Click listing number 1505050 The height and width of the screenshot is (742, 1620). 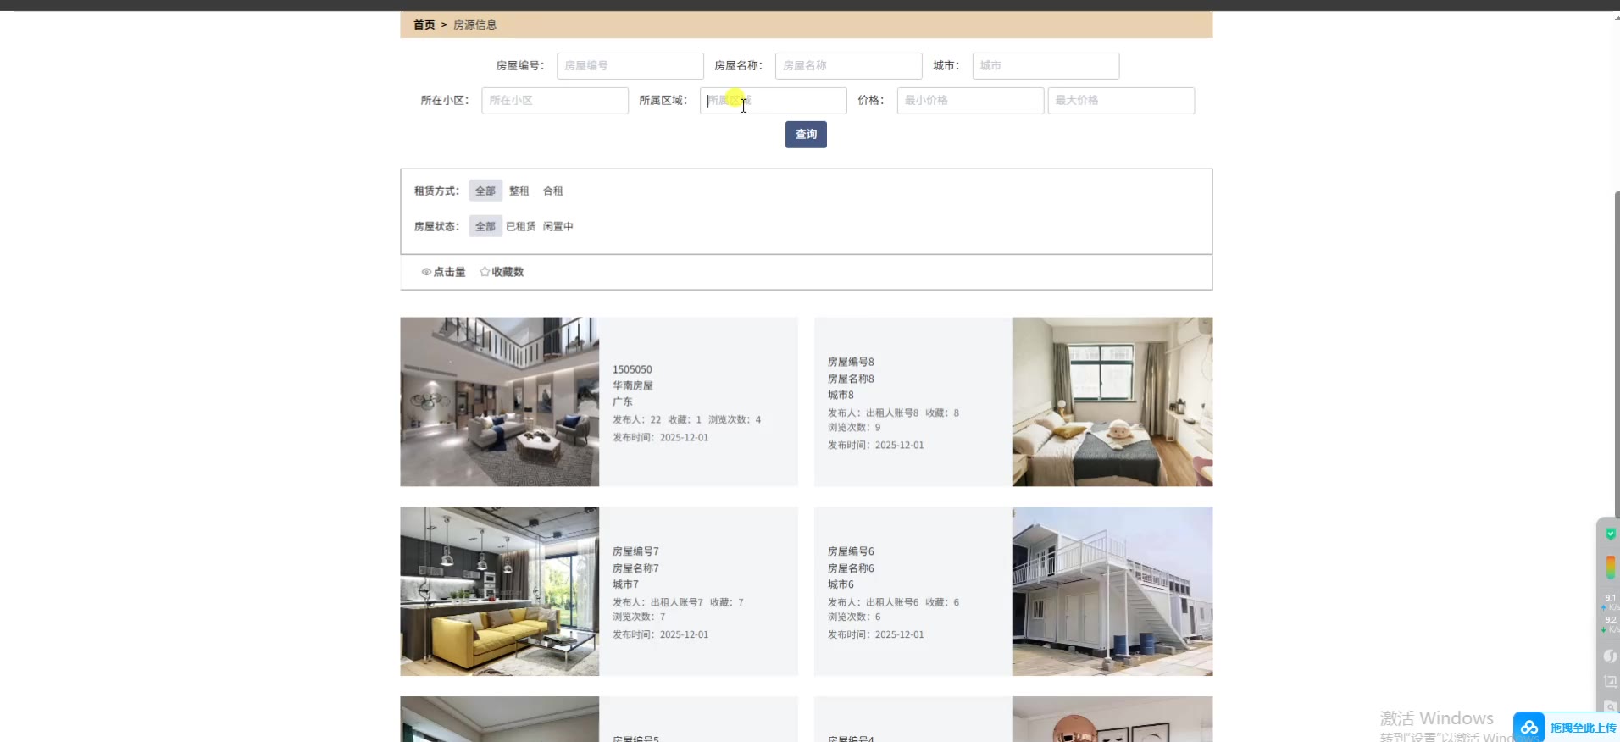tap(633, 370)
